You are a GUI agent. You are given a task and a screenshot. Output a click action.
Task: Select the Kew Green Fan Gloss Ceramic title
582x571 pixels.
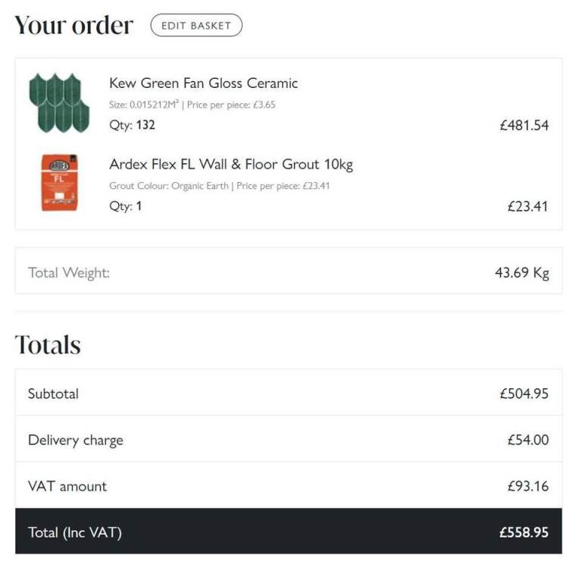click(203, 83)
